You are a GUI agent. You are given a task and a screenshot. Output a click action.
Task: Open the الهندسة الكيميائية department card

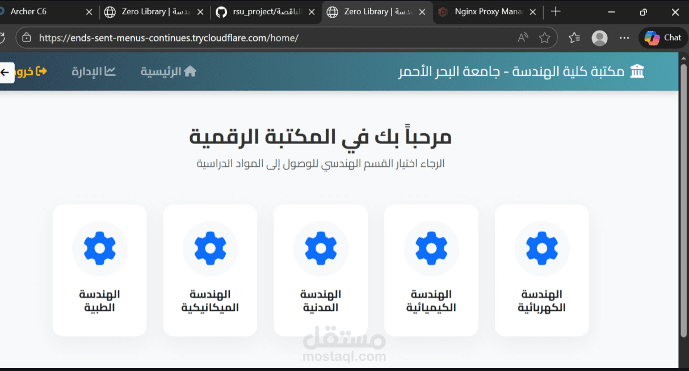pos(431,270)
